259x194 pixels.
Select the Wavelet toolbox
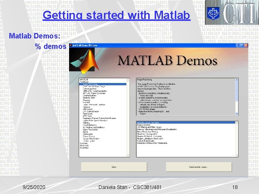click(x=86, y=102)
